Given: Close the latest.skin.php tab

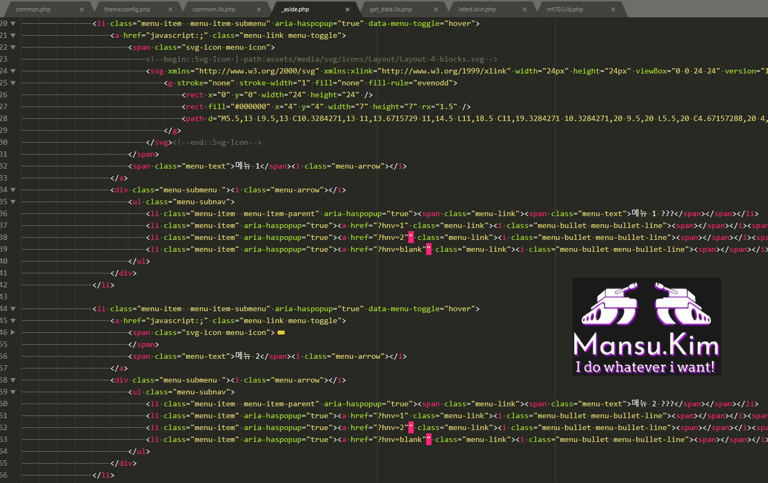Looking at the screenshot, I should coord(524,9).
